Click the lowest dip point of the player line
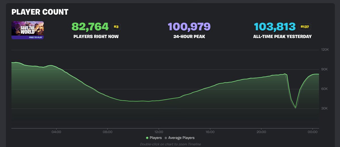 point(295,108)
